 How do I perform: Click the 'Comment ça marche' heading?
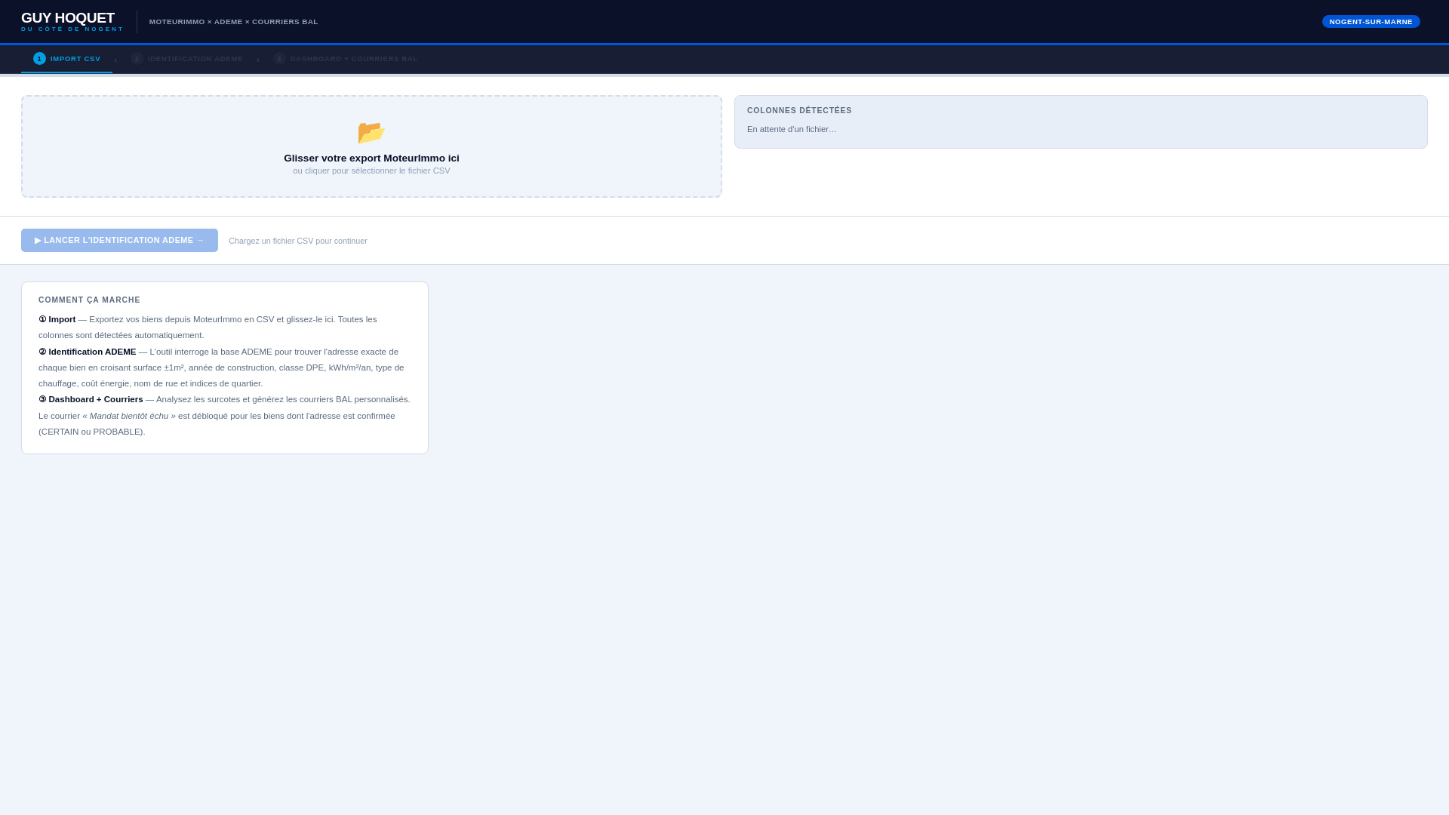coord(89,300)
